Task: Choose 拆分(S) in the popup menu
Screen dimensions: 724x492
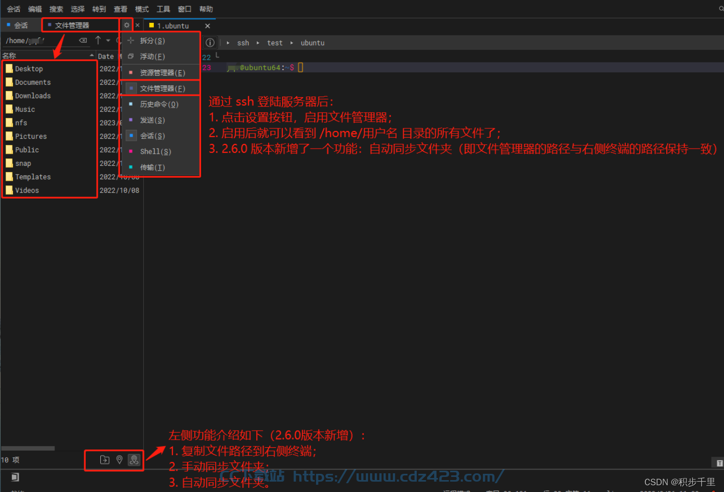Action: pyautogui.click(x=161, y=41)
